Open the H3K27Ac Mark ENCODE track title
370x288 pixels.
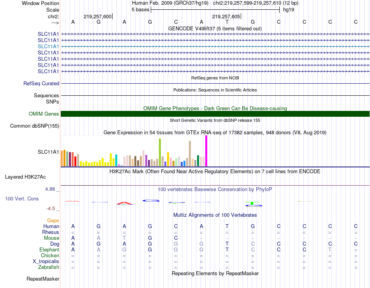215,172
